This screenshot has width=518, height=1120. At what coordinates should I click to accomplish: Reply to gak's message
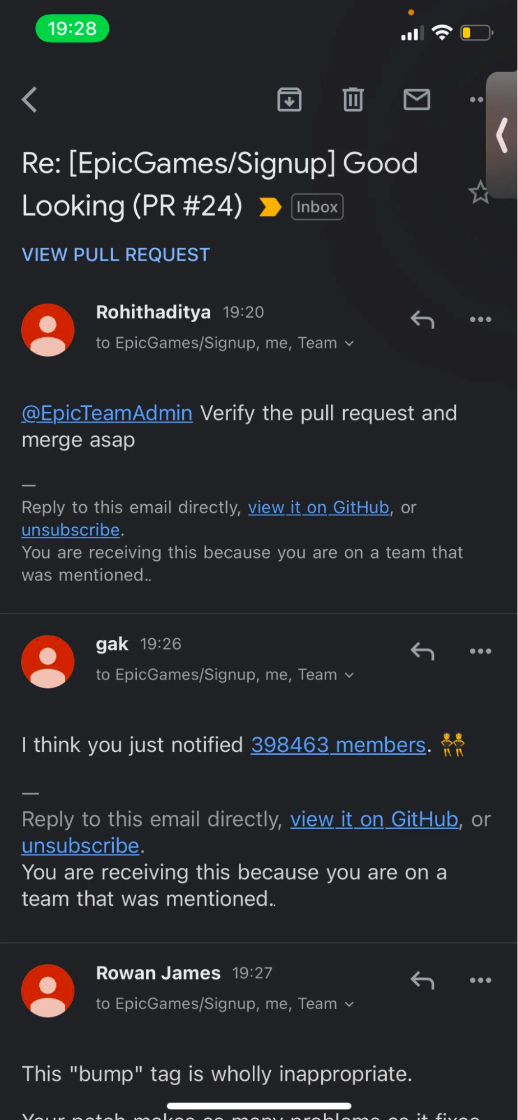point(422,652)
